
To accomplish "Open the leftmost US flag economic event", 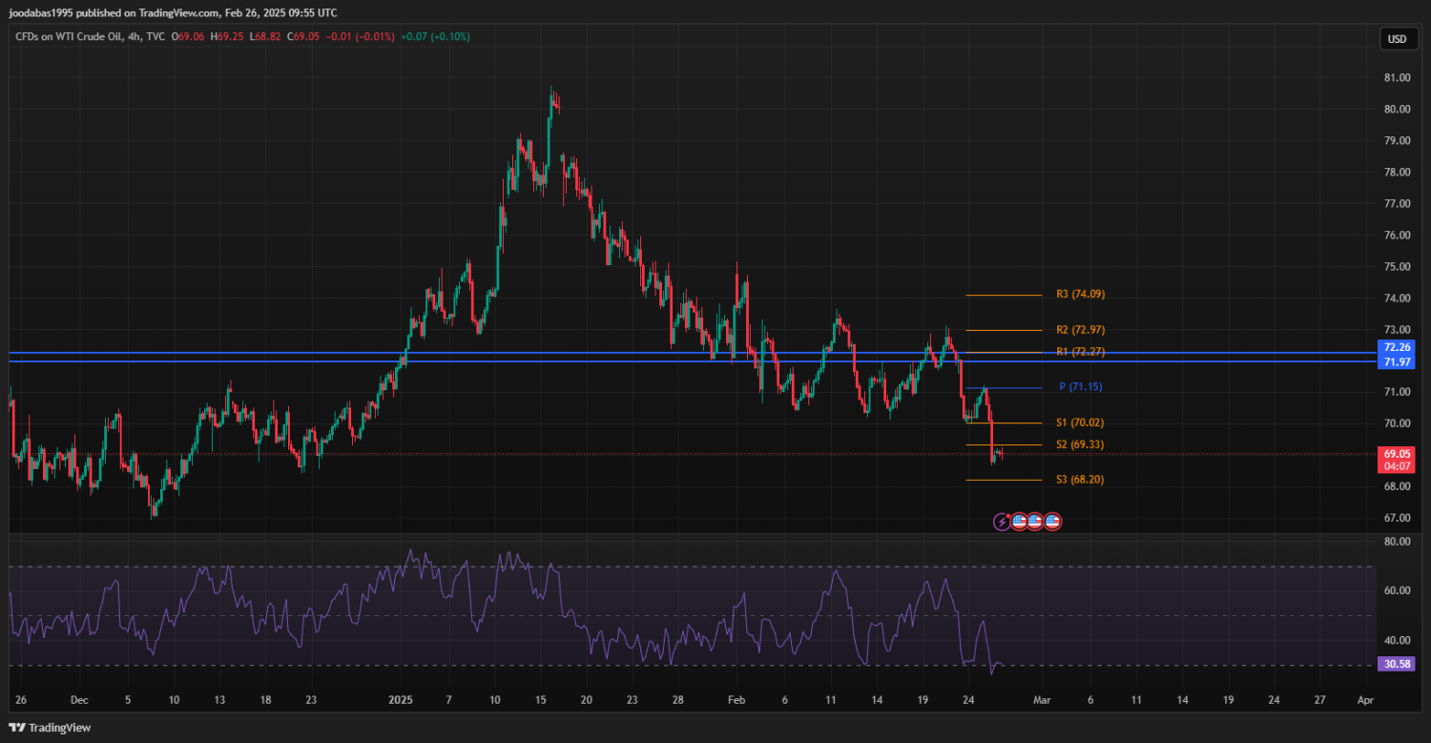I will click(x=1019, y=522).
